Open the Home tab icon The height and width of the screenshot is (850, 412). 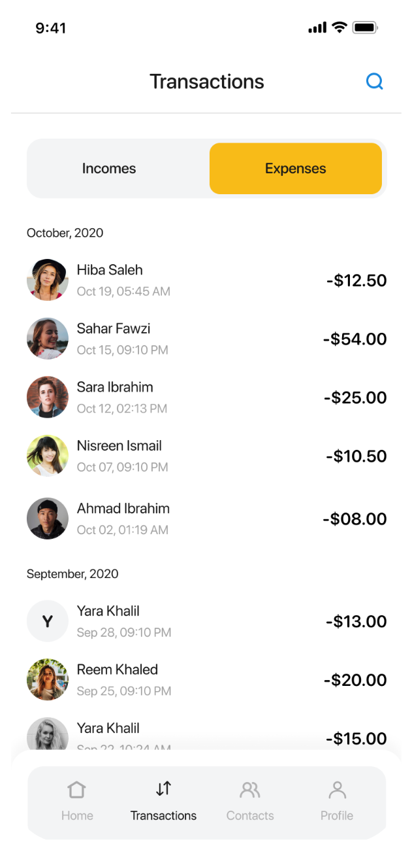(x=77, y=789)
